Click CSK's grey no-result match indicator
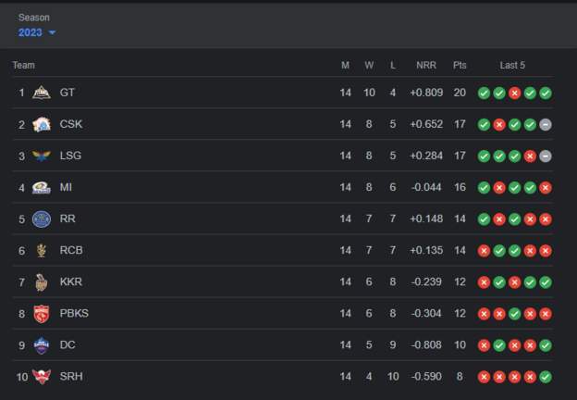The image size is (577, 400). pos(546,124)
